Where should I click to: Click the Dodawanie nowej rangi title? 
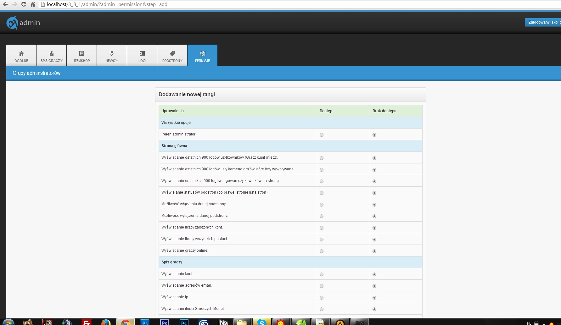point(187,94)
